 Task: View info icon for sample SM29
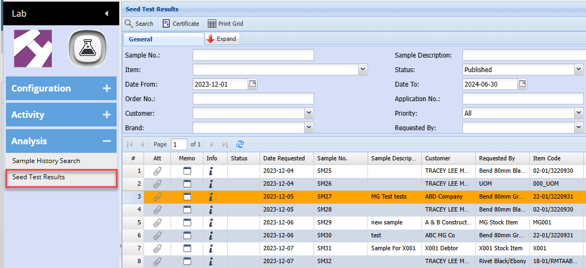pyautogui.click(x=211, y=223)
